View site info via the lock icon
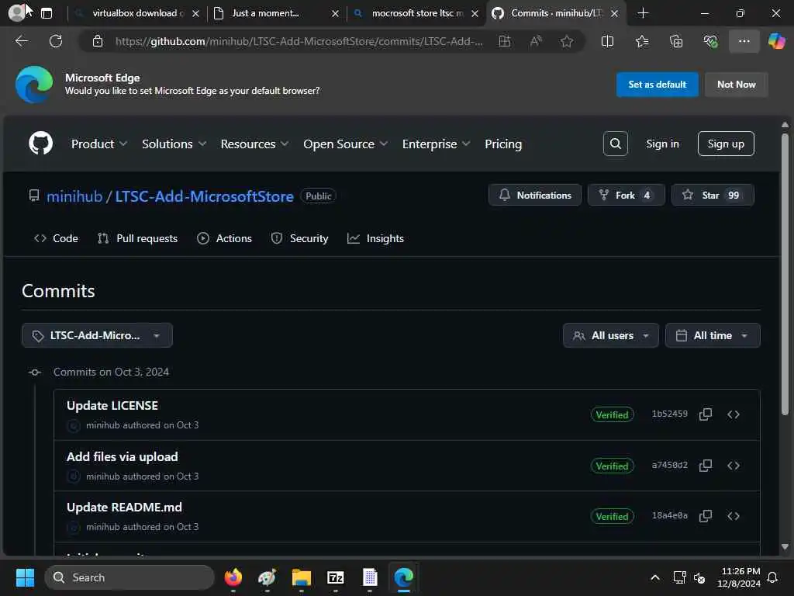 click(x=97, y=41)
